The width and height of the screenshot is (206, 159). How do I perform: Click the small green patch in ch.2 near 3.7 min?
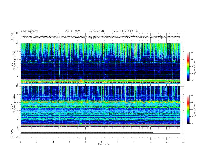81,124
